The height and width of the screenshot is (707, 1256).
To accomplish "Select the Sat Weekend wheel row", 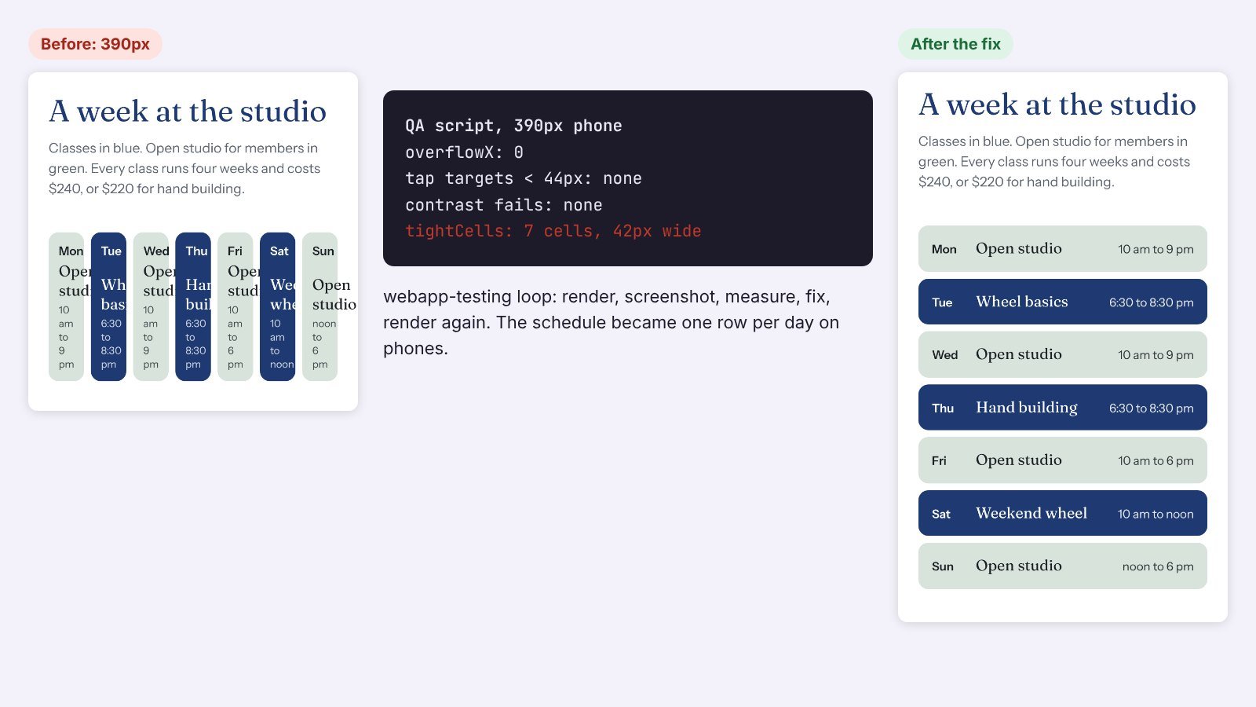I will 1063,513.
